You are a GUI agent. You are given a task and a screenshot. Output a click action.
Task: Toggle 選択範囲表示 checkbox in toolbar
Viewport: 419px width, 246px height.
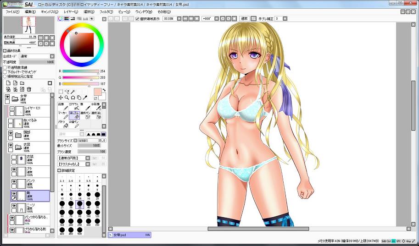click(x=137, y=19)
